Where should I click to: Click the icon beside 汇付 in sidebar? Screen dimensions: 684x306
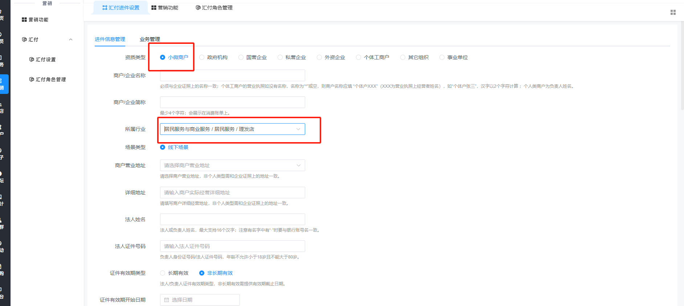(x=24, y=40)
